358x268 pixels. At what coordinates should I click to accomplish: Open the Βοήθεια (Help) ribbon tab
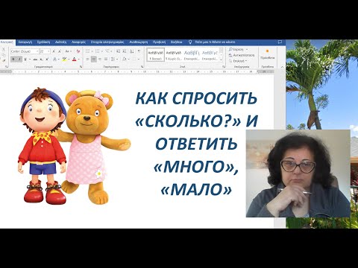[x=177, y=42]
